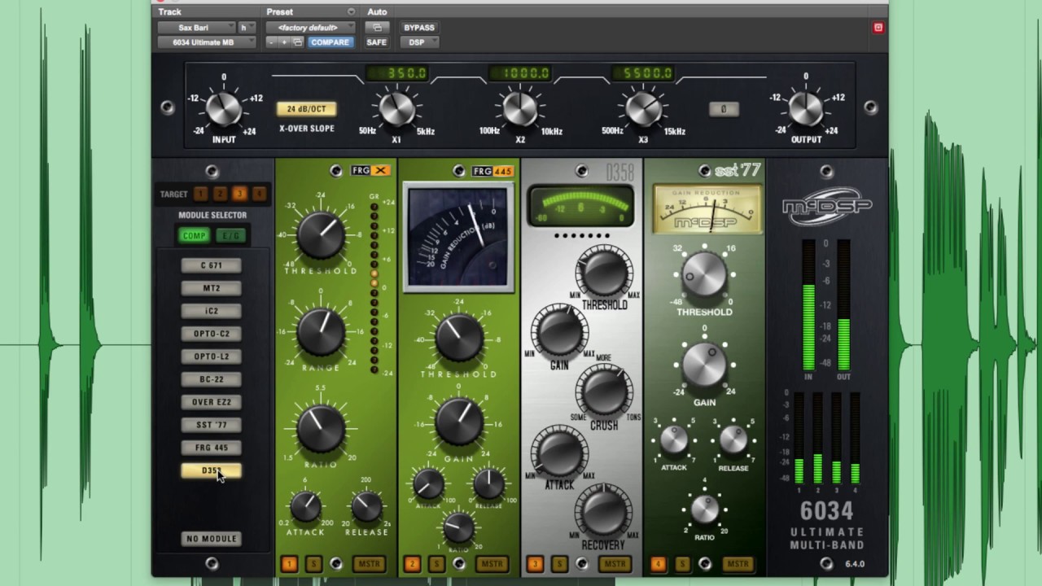Click the FRG X module RANGE knob

[x=321, y=331]
